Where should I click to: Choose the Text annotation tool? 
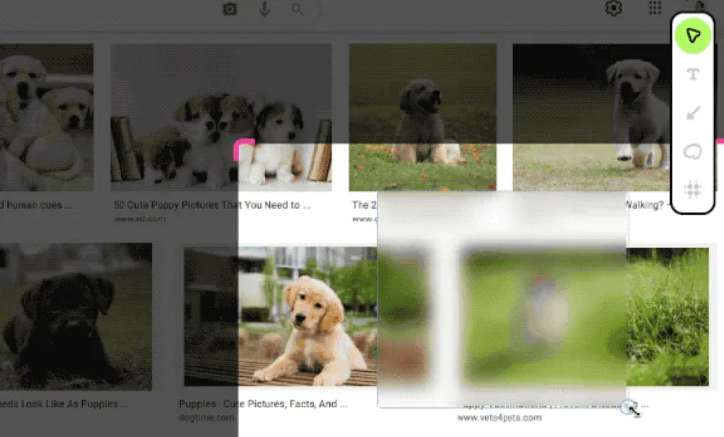click(x=693, y=74)
